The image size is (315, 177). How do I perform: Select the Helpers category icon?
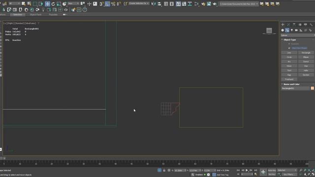tap(301, 30)
